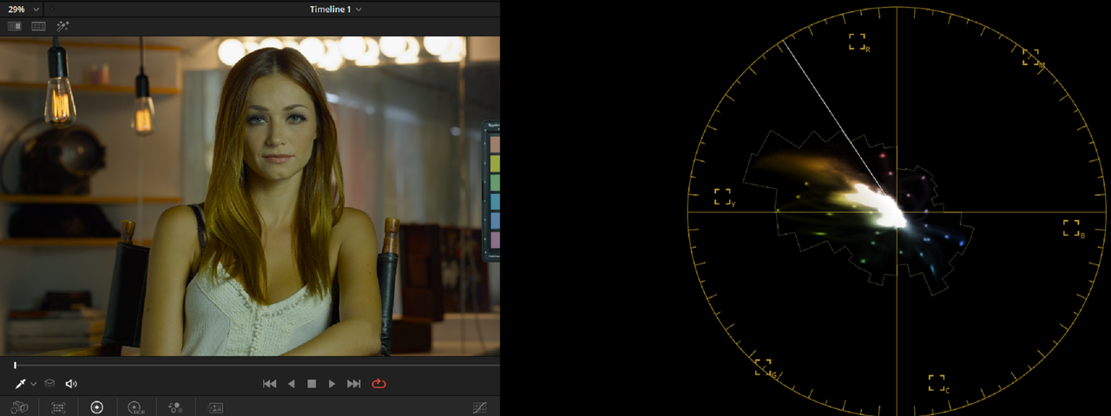This screenshot has width=1111, height=416.
Task: Open the Motion Effects palette
Action: [216, 407]
